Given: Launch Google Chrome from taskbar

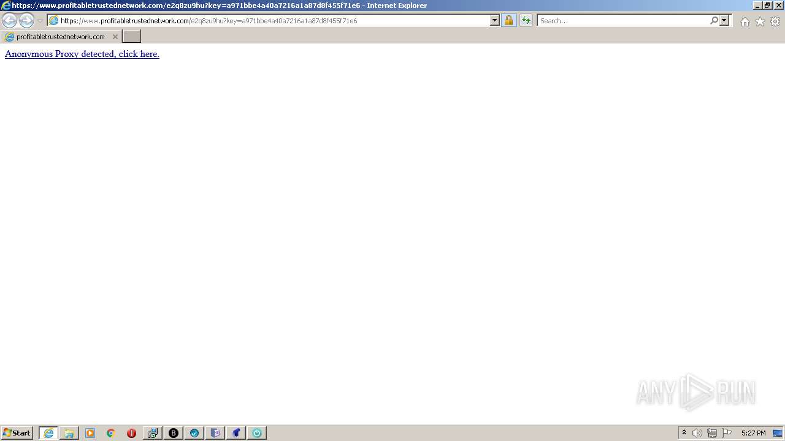Looking at the screenshot, I should (x=111, y=433).
